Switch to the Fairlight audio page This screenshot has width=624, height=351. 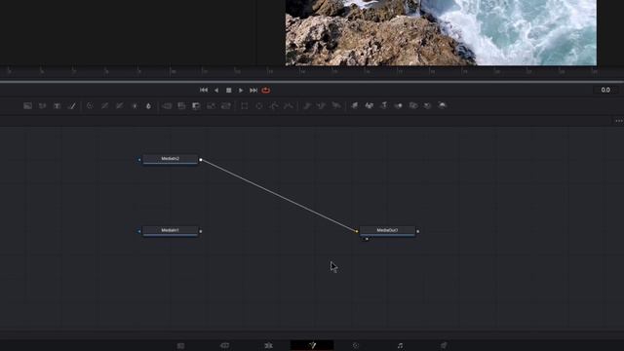pos(400,345)
